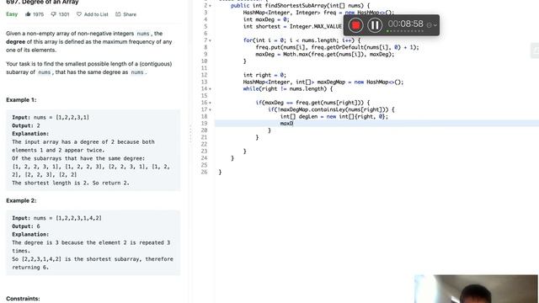Click the maxDegMap HashMap declaration line
This screenshot has height=303, width=539.
click(323, 82)
